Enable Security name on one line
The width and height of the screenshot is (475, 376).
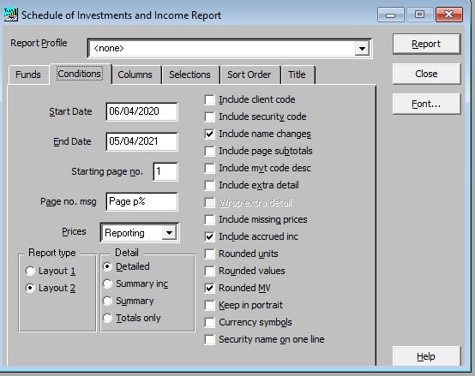point(209,339)
